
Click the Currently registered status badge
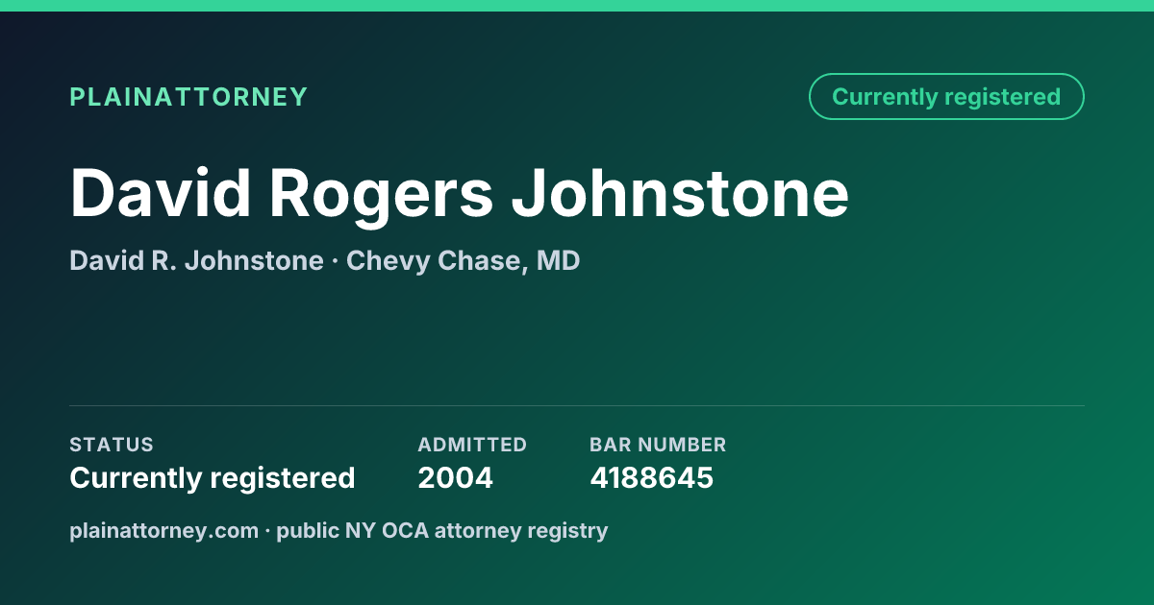tap(946, 97)
